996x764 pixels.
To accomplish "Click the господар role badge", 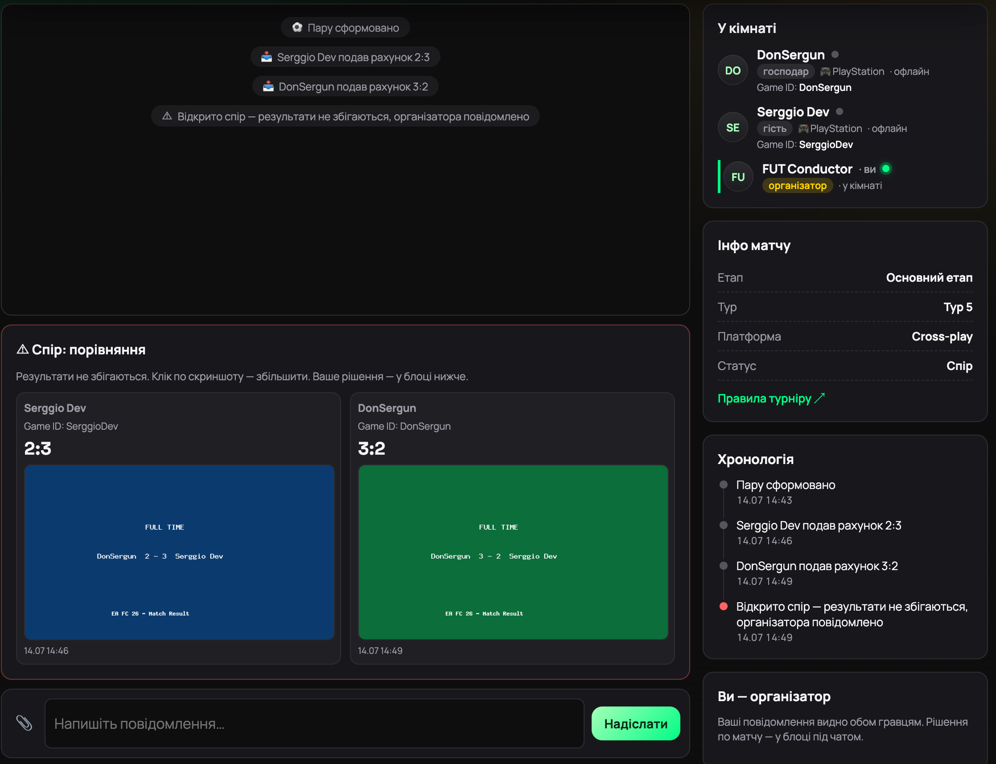I will tap(786, 71).
